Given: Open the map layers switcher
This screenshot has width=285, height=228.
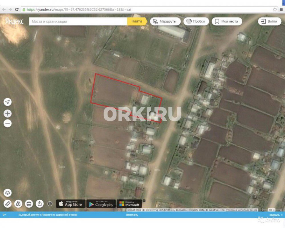Looking at the screenshot, I should pyautogui.click(x=8, y=193).
